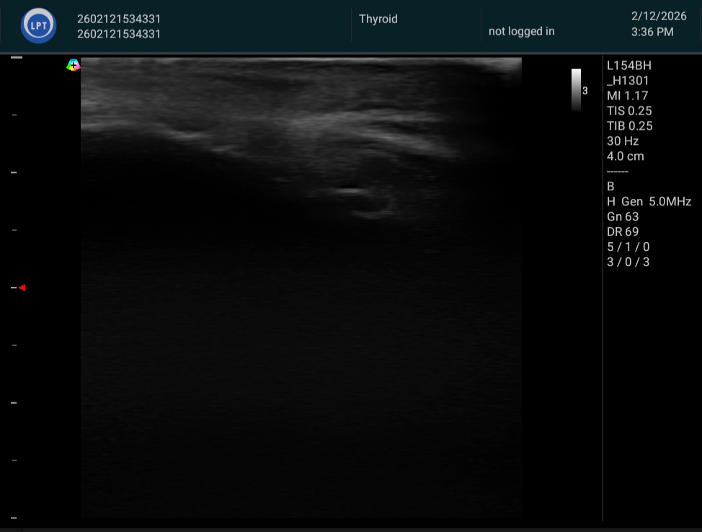Click the 30 Hz frame rate value
702x532 pixels.
623,141
